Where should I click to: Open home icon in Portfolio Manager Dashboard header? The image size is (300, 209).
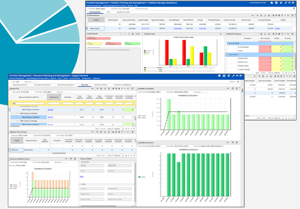click(x=271, y=3)
